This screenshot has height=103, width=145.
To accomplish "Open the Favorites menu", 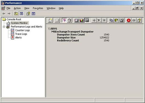I will pos(38,8).
